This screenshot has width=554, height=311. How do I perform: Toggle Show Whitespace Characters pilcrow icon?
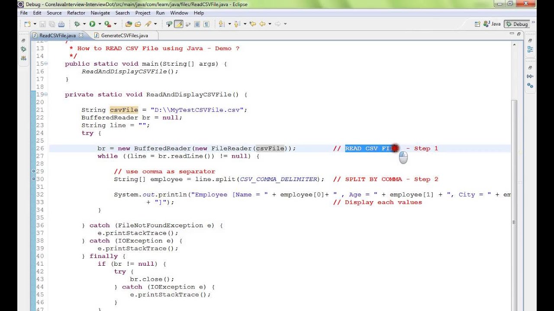tap(206, 24)
